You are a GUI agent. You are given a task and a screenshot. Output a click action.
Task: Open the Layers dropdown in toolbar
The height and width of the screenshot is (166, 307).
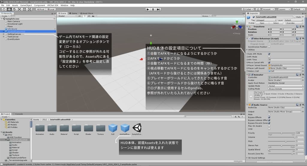click(284, 9)
